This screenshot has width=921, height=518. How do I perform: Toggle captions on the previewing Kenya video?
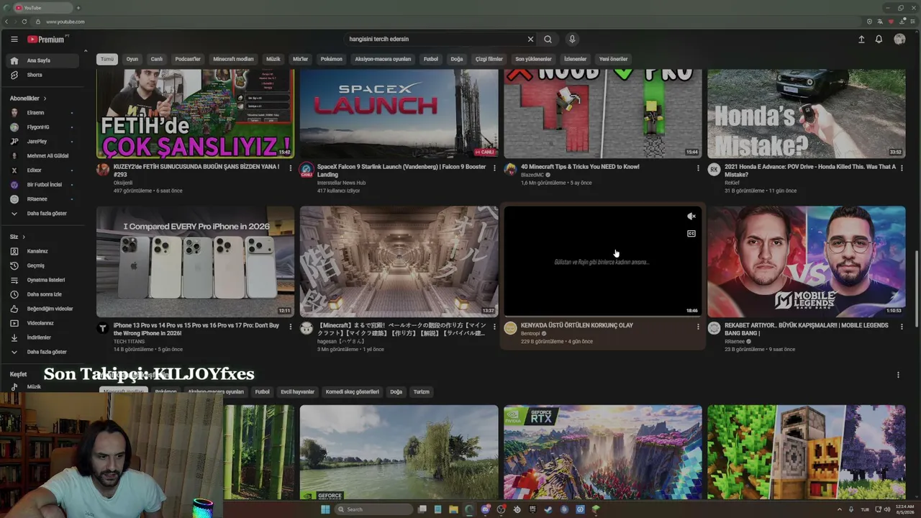pyautogui.click(x=691, y=234)
